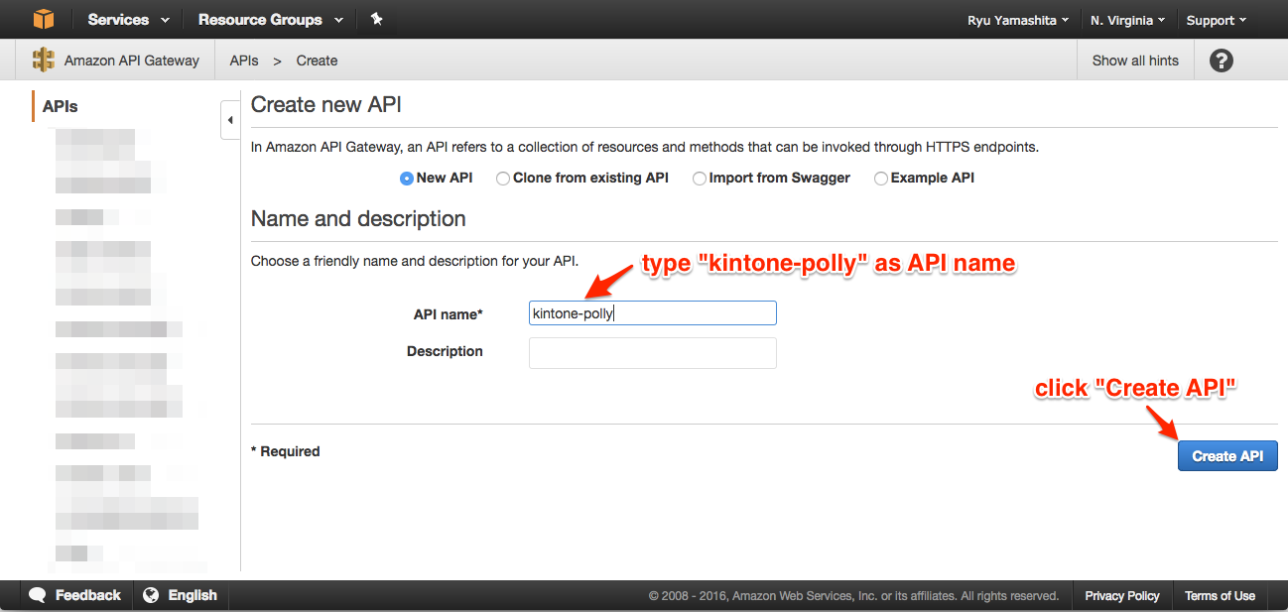
Task: Select the New API radio button
Action: (x=406, y=179)
